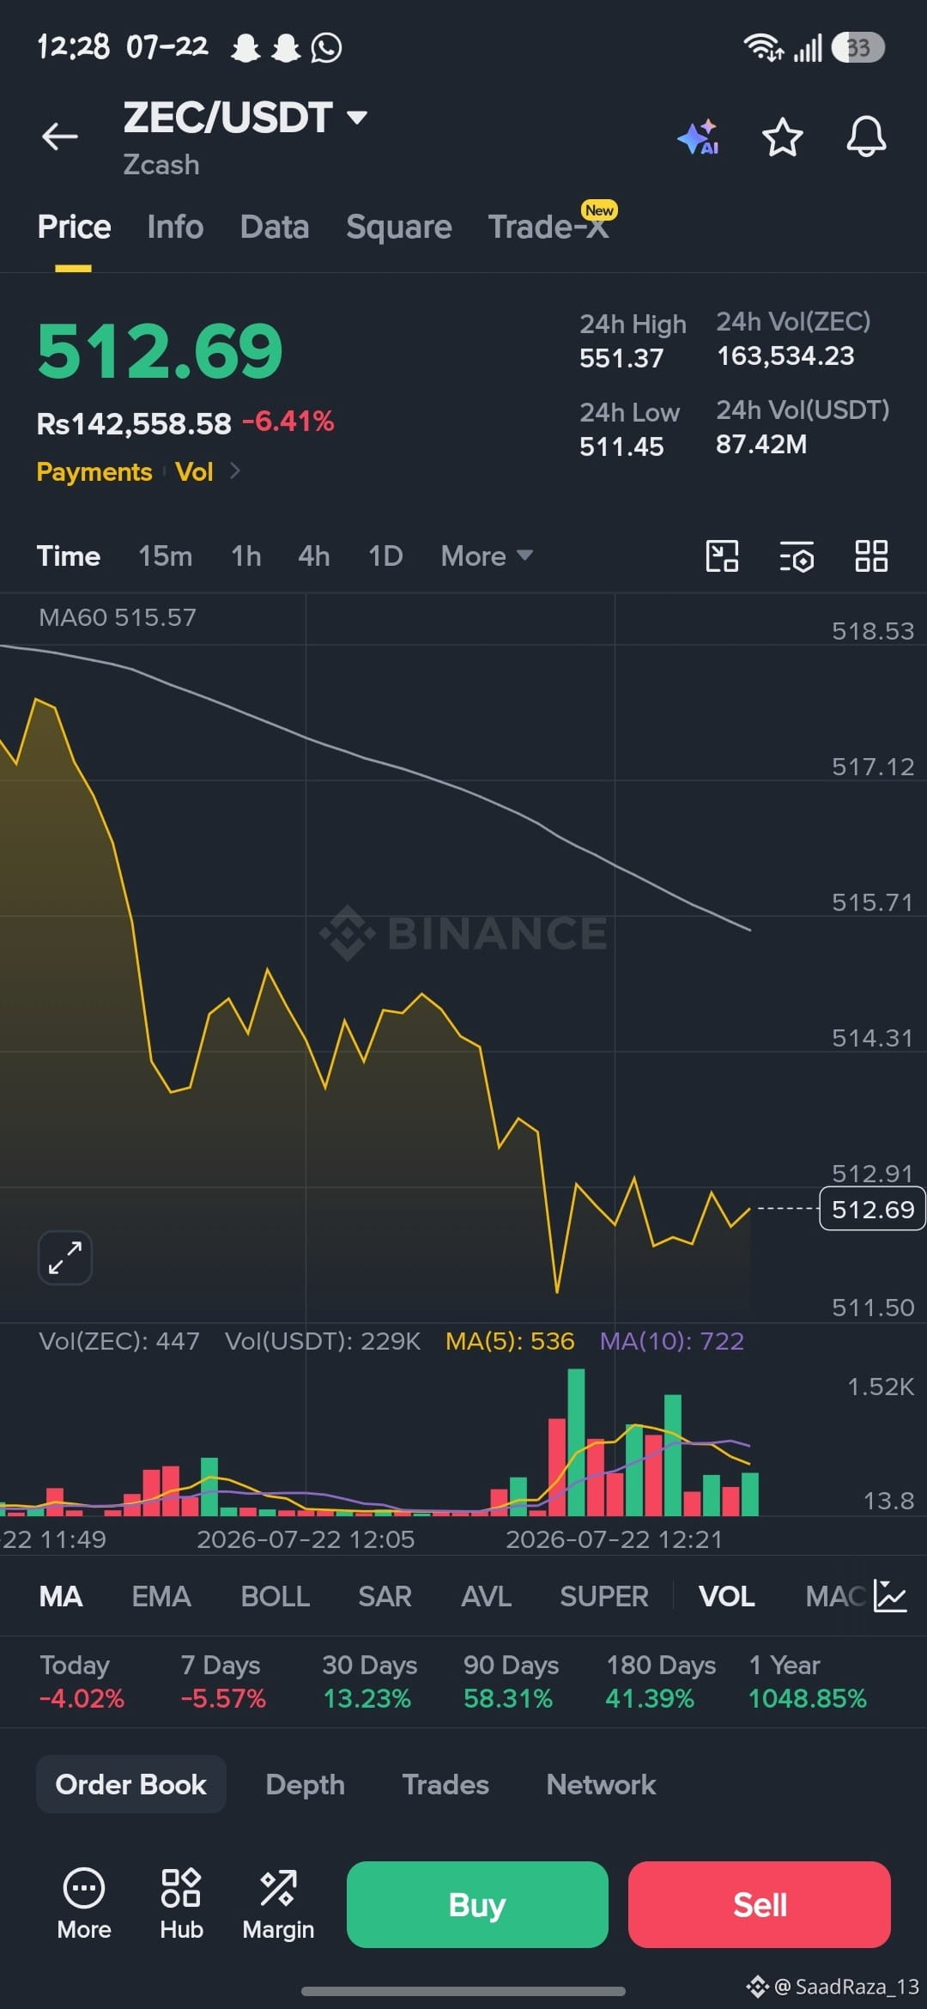Tap the MA60 515.57 label

118,616
